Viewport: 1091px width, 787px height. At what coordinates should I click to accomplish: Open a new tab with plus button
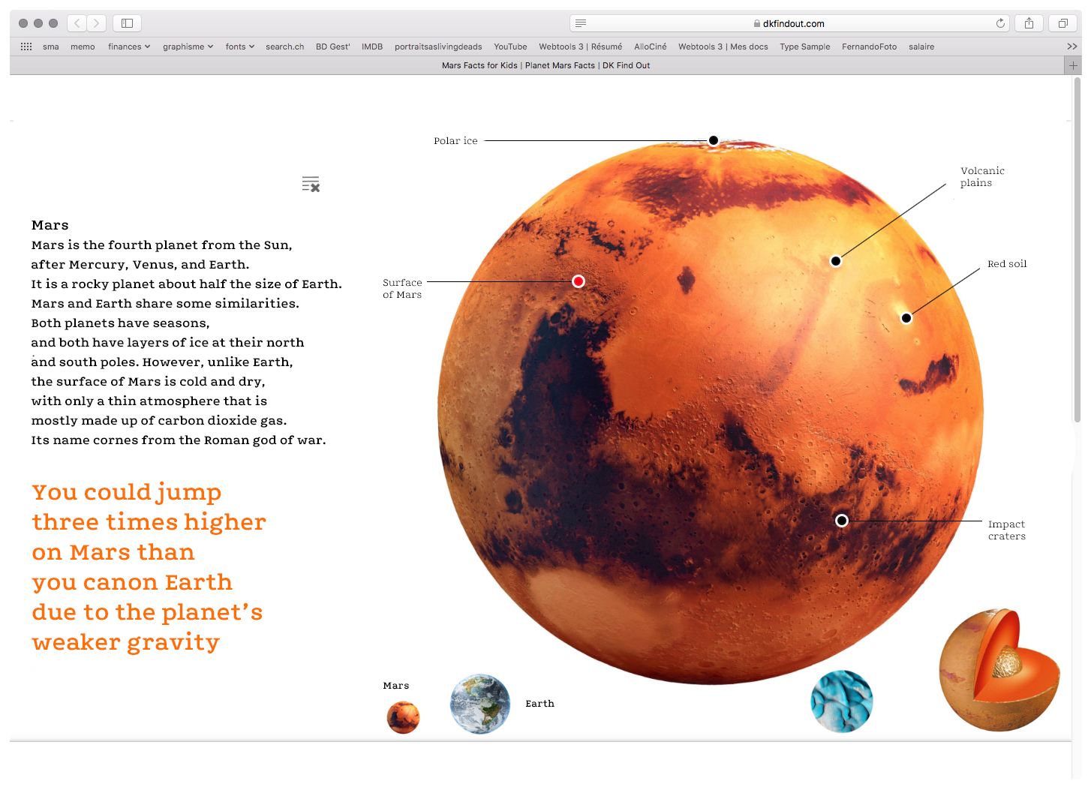(x=1073, y=65)
